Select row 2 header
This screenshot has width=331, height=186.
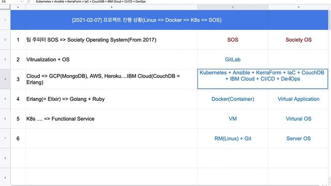coord(5,40)
